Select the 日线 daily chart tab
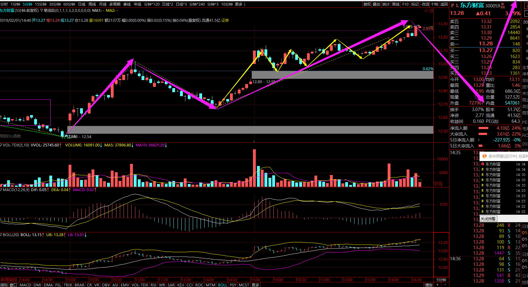528x287 pixels. tap(82, 4)
